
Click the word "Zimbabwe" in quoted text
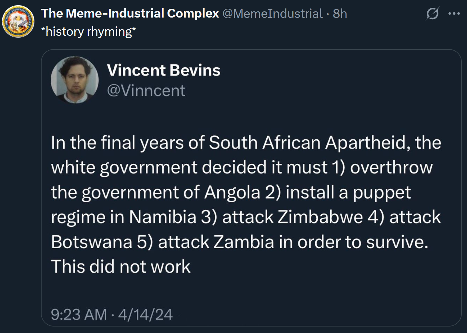point(320,217)
